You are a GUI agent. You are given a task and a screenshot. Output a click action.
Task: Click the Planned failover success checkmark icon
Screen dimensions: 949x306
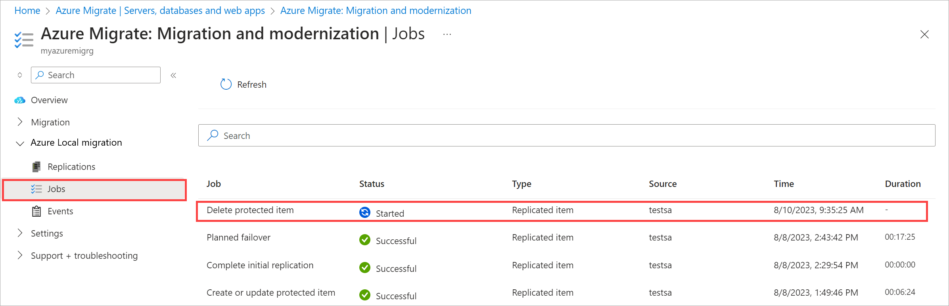(365, 240)
